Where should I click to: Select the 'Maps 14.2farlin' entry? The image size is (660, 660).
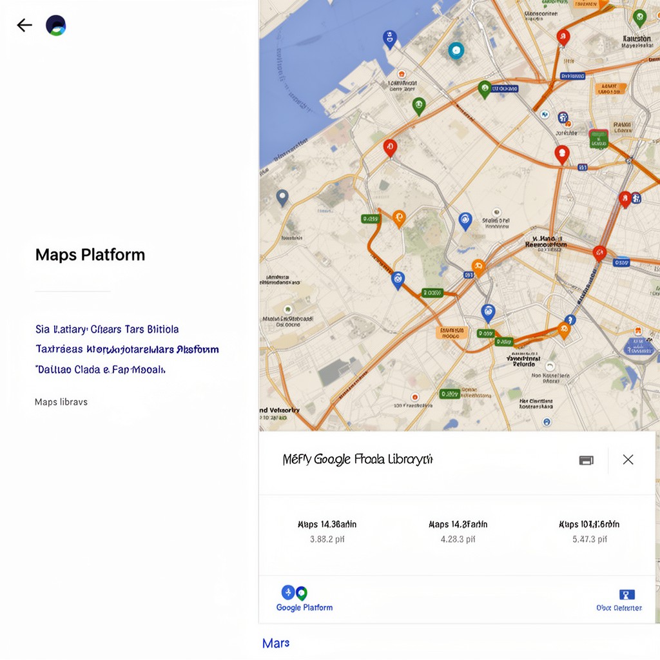[458, 524]
